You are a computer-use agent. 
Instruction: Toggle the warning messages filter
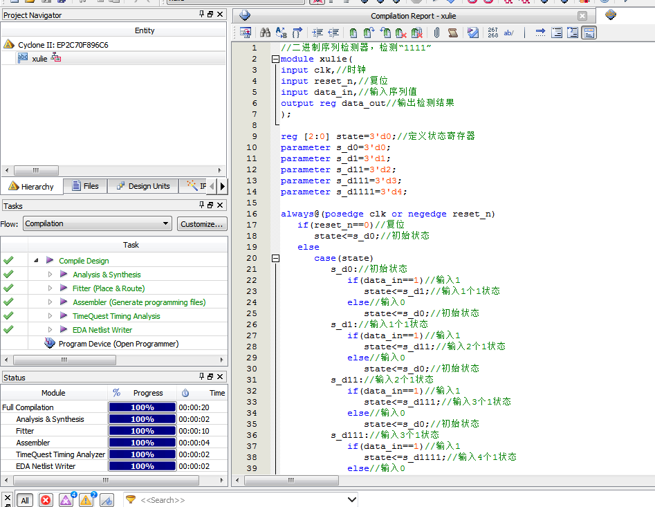(86, 500)
